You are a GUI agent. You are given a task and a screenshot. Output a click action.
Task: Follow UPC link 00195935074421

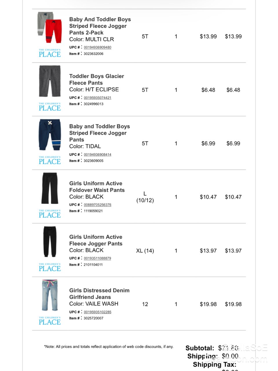pos(97,98)
